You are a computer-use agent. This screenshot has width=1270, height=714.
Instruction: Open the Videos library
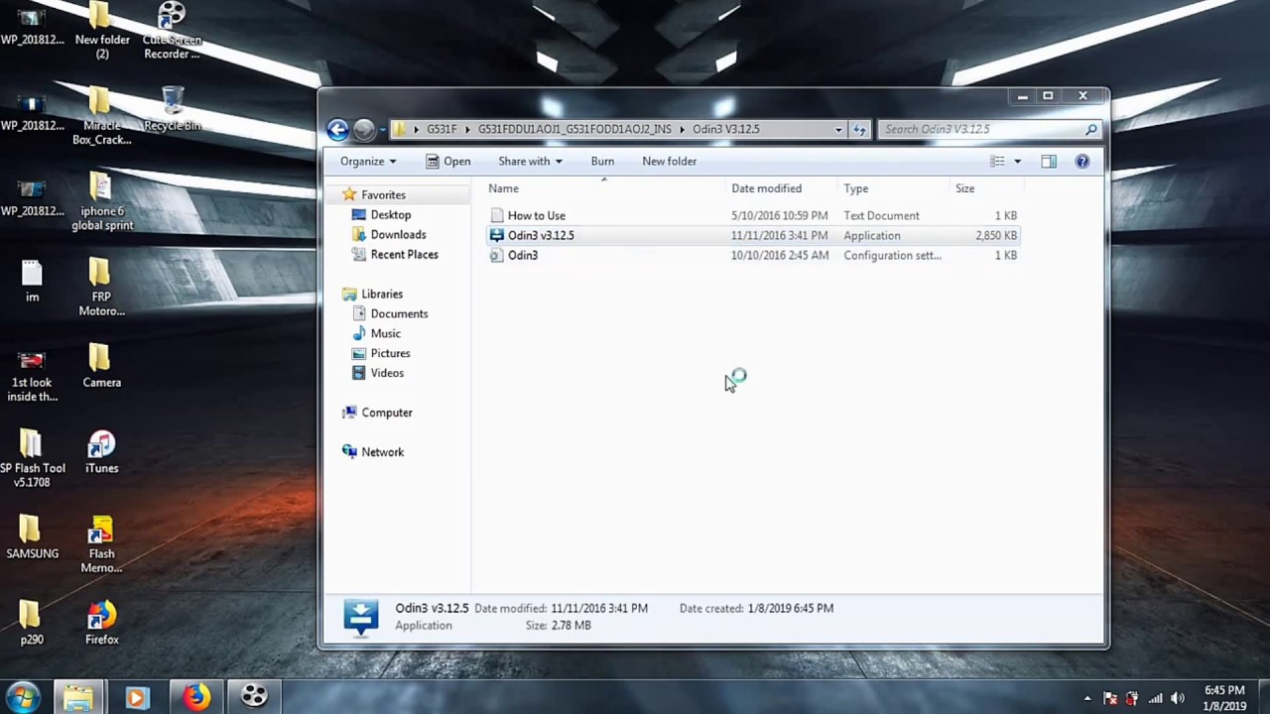(x=387, y=374)
